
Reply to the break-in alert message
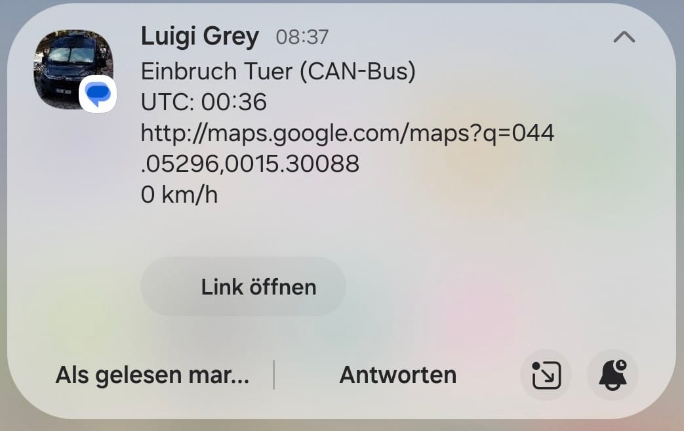[398, 375]
